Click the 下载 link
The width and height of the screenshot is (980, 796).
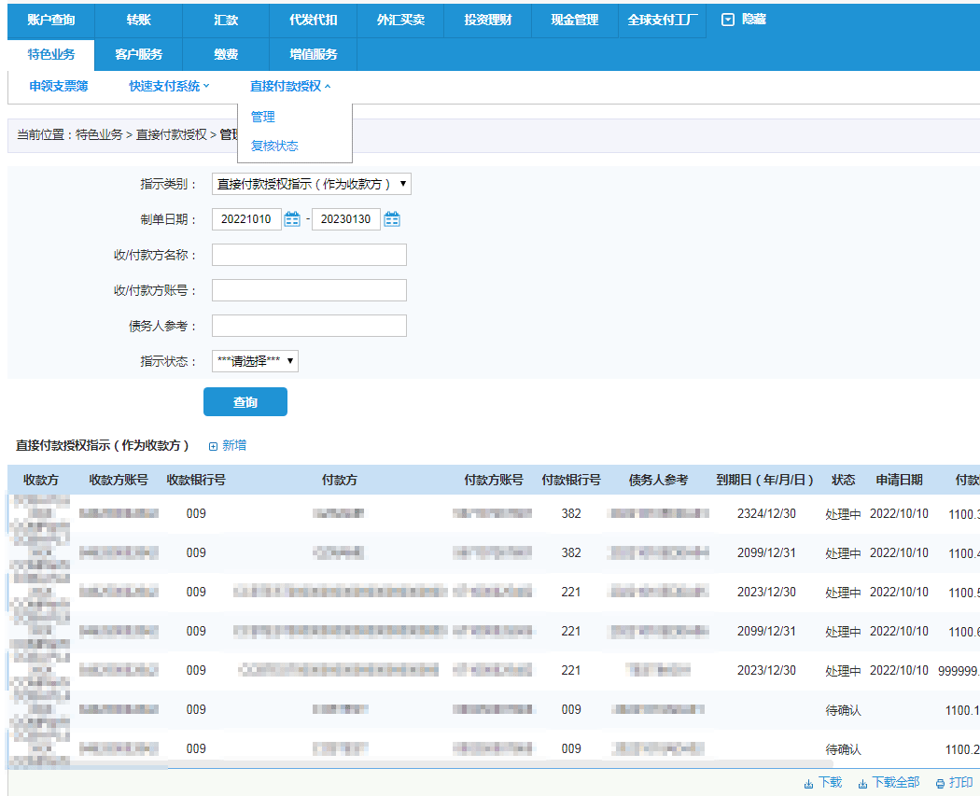pos(830,782)
